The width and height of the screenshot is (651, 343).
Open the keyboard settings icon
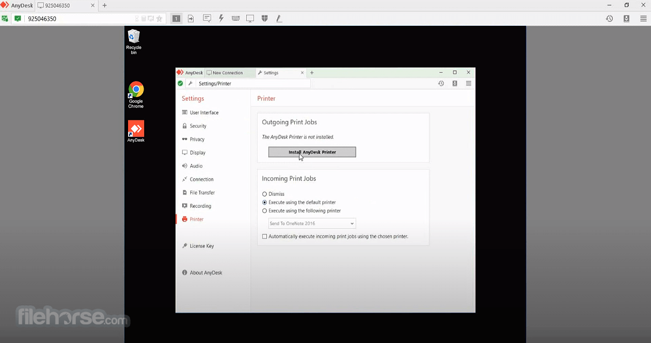click(x=235, y=19)
